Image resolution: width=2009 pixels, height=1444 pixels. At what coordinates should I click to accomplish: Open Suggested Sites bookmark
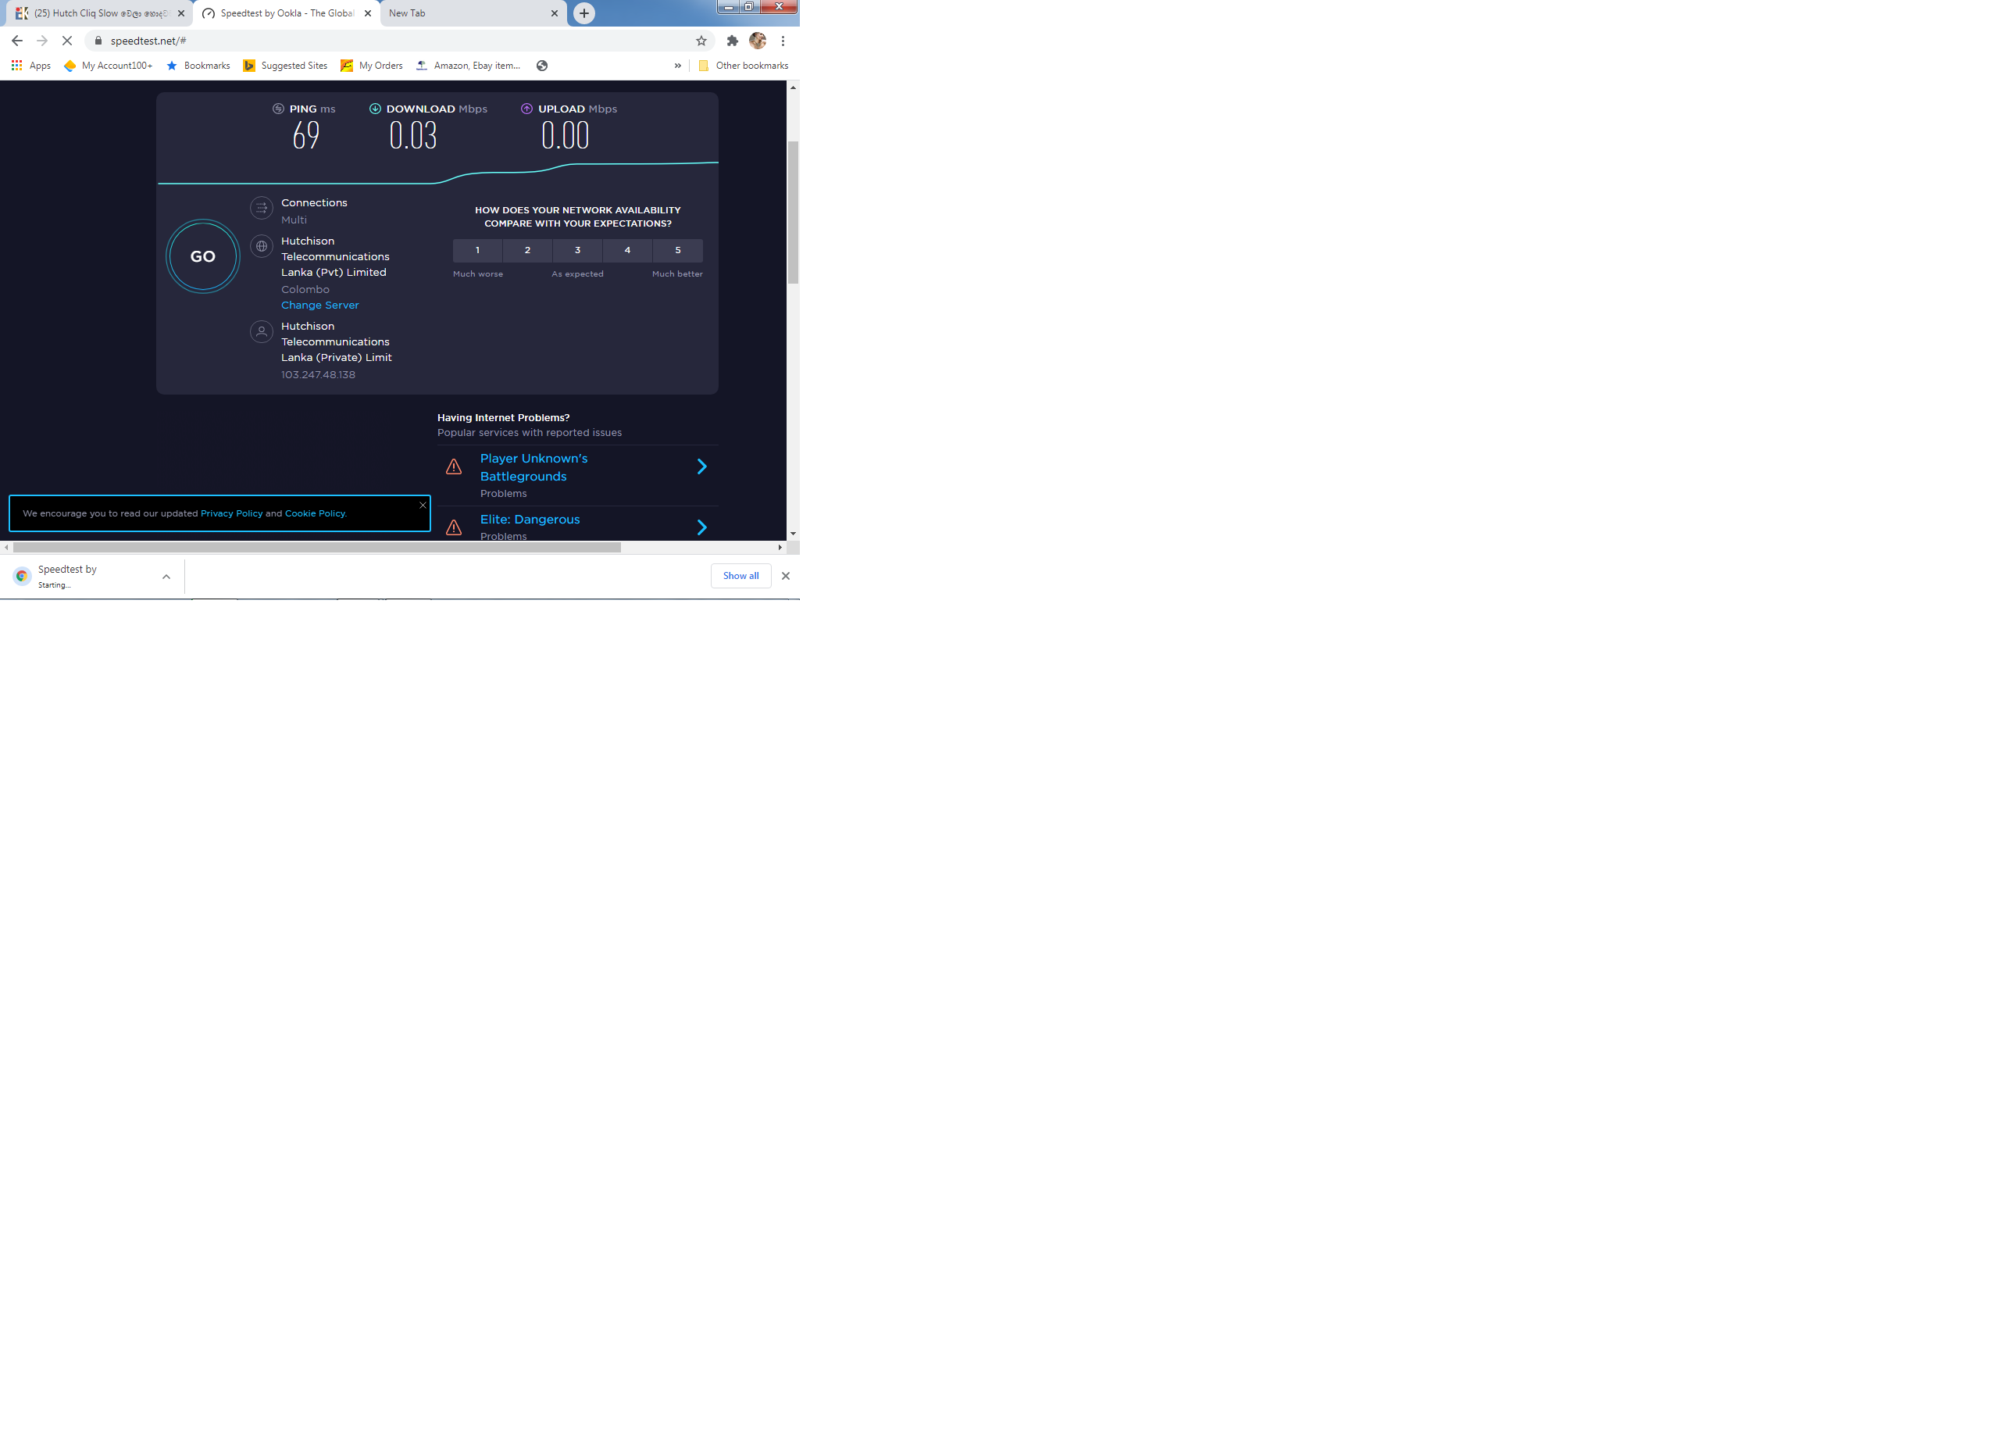285,66
